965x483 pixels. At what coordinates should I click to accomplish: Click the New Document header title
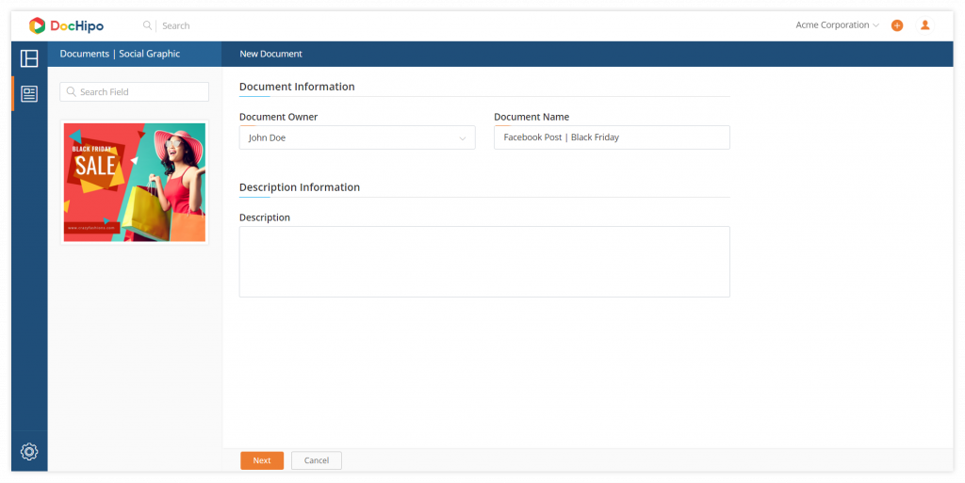pos(270,54)
